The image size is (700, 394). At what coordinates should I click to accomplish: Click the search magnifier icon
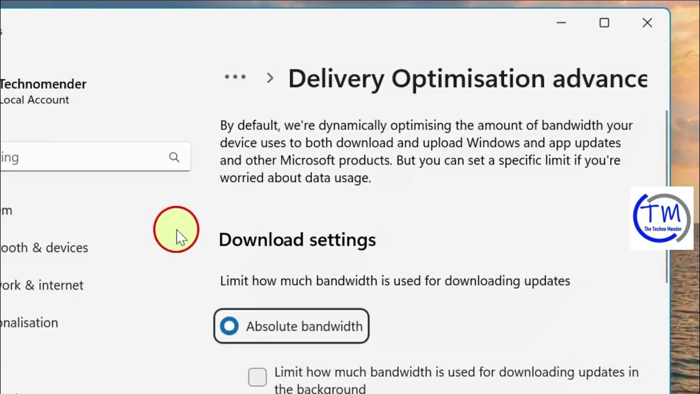174,158
